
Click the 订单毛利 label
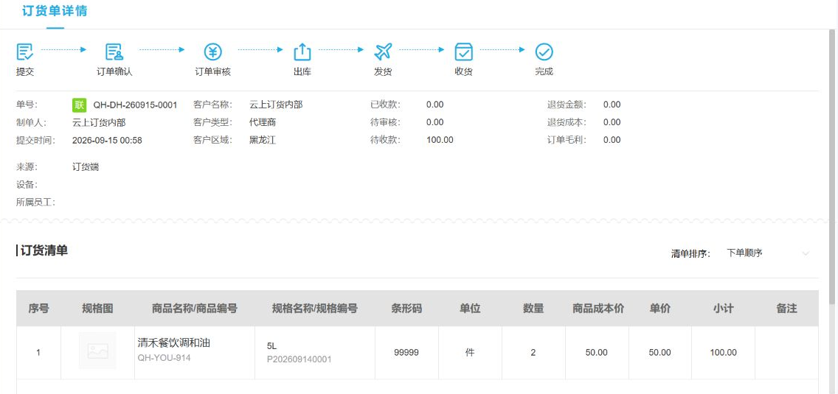pyautogui.click(x=567, y=140)
